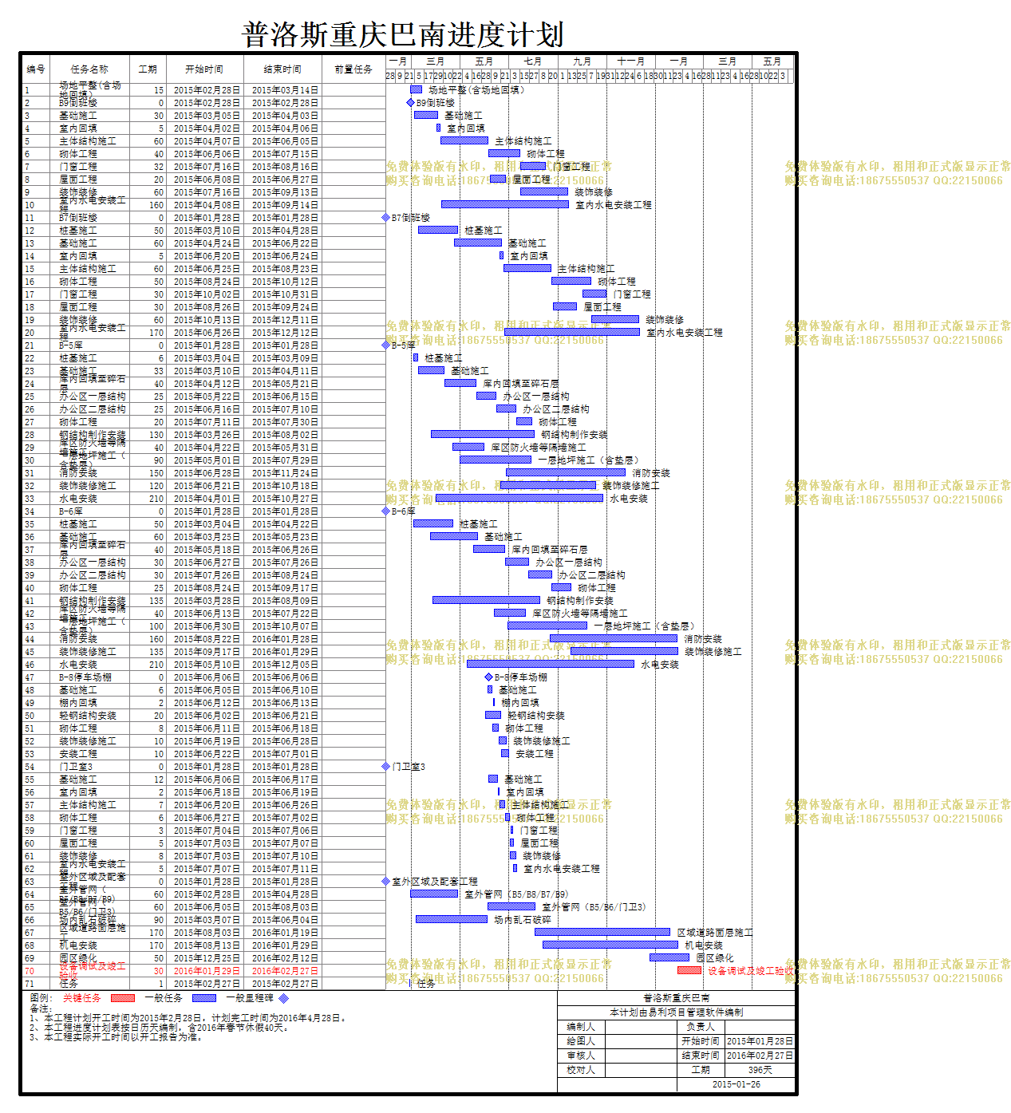Click the 本计划由易利项目管理软件编制 text
1011x1113 pixels.
pyautogui.click(x=677, y=1012)
